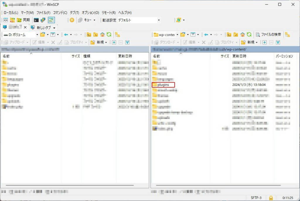Toggle the keep remote directory up to date button
The width and height of the screenshot is (300, 201).
[51, 20]
